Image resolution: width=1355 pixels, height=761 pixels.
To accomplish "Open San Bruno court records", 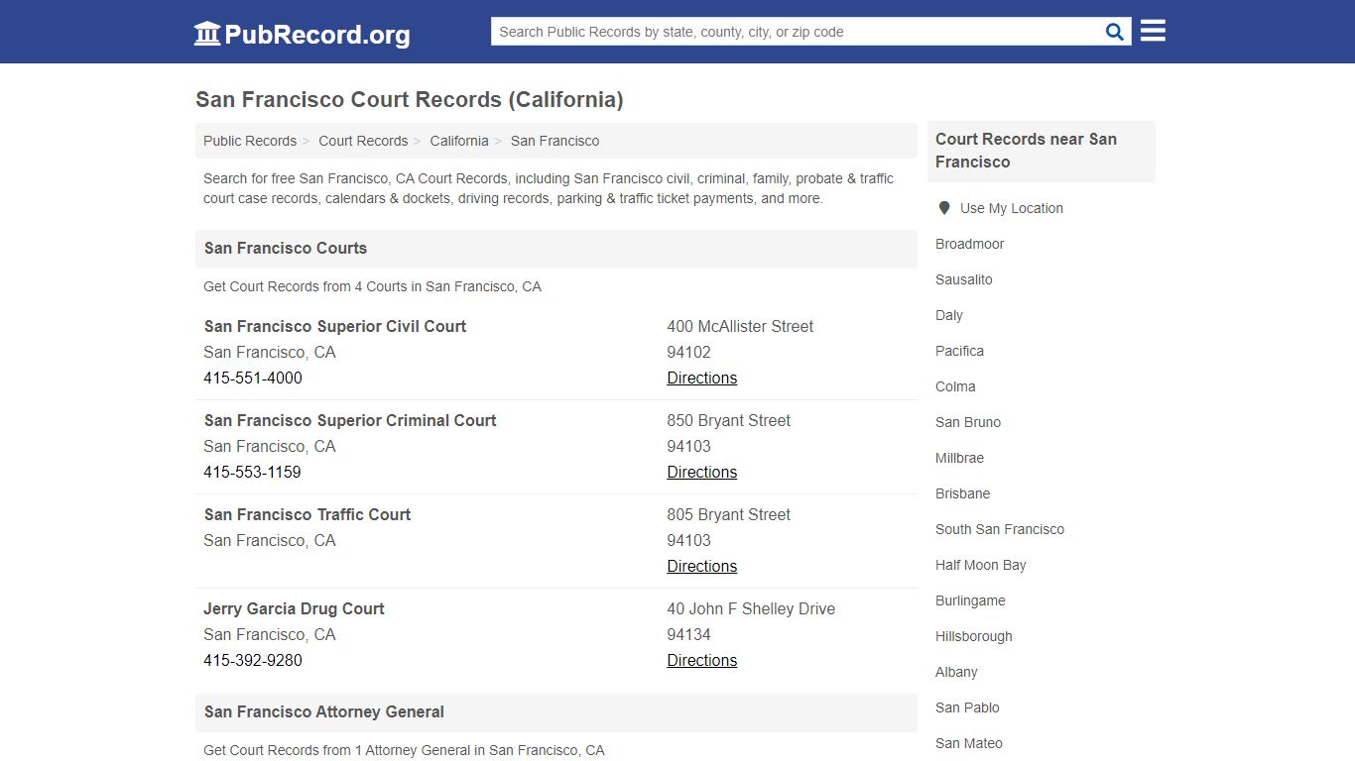I will (968, 422).
